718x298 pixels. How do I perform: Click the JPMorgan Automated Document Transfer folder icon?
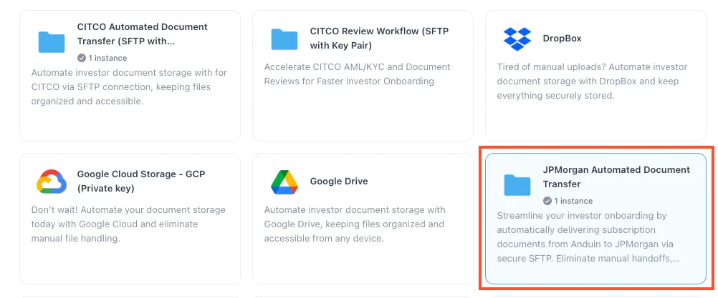(x=517, y=185)
